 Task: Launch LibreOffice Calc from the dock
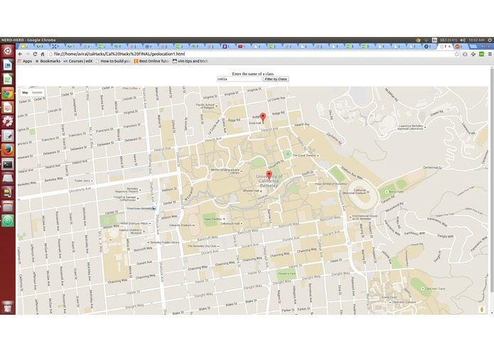click(x=8, y=80)
